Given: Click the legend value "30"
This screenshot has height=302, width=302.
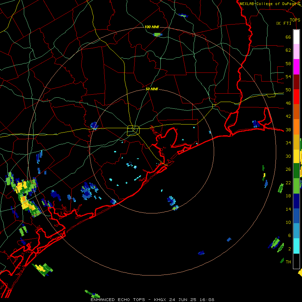Looking at the screenshot, I should [x=288, y=156].
